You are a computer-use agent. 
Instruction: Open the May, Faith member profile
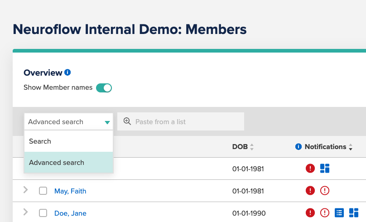70,191
